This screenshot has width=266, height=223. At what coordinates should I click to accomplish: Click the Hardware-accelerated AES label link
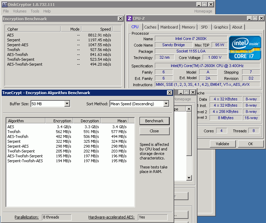[111, 217]
